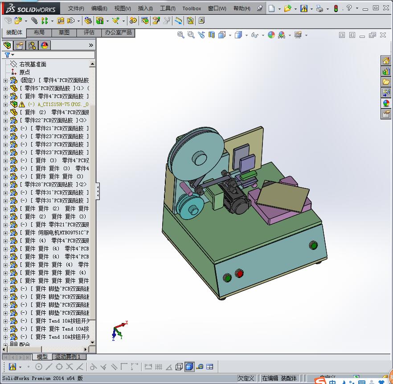Toggle the Section View icon
Screen dimensions: 393x384
[212, 35]
